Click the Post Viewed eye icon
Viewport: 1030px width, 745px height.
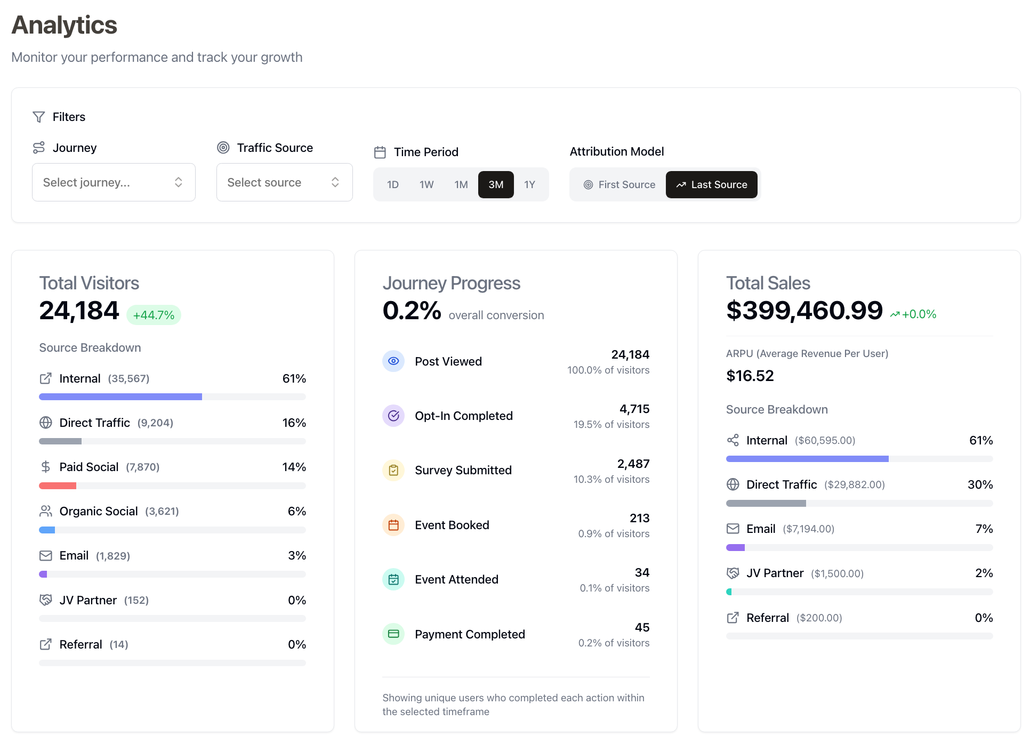pyautogui.click(x=393, y=361)
